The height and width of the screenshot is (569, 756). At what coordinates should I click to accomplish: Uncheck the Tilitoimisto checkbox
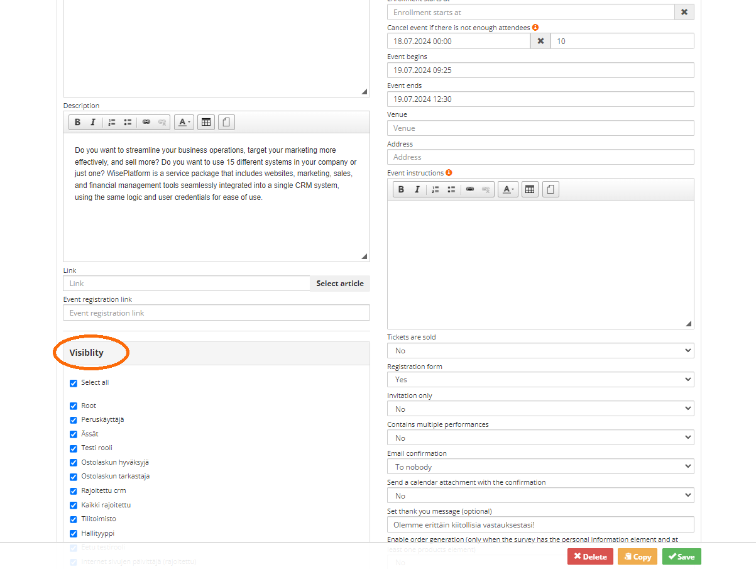point(74,519)
